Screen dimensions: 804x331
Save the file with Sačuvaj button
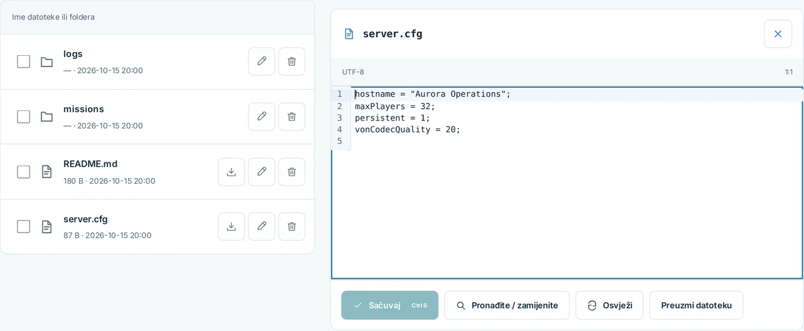(x=389, y=305)
